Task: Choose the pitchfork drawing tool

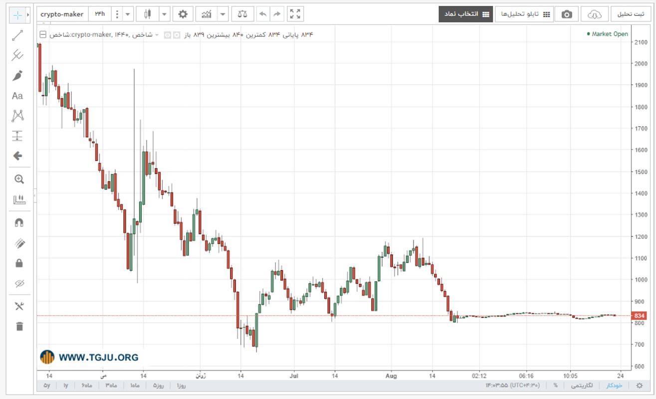Action: click(17, 55)
